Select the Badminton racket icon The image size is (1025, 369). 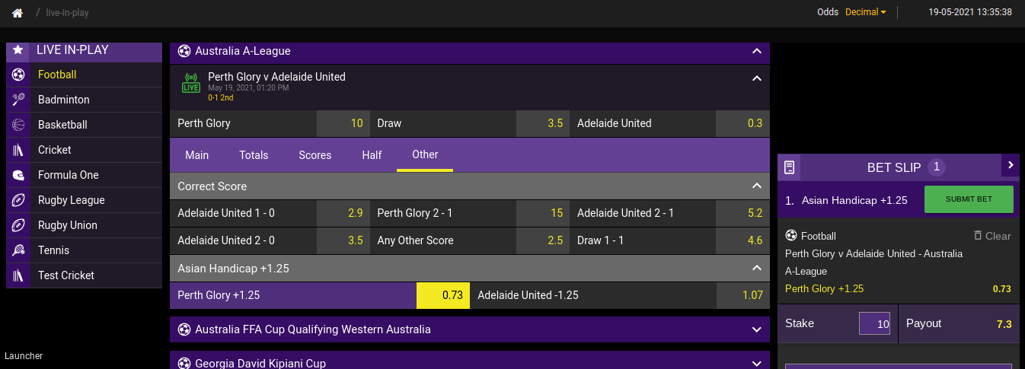coord(19,100)
